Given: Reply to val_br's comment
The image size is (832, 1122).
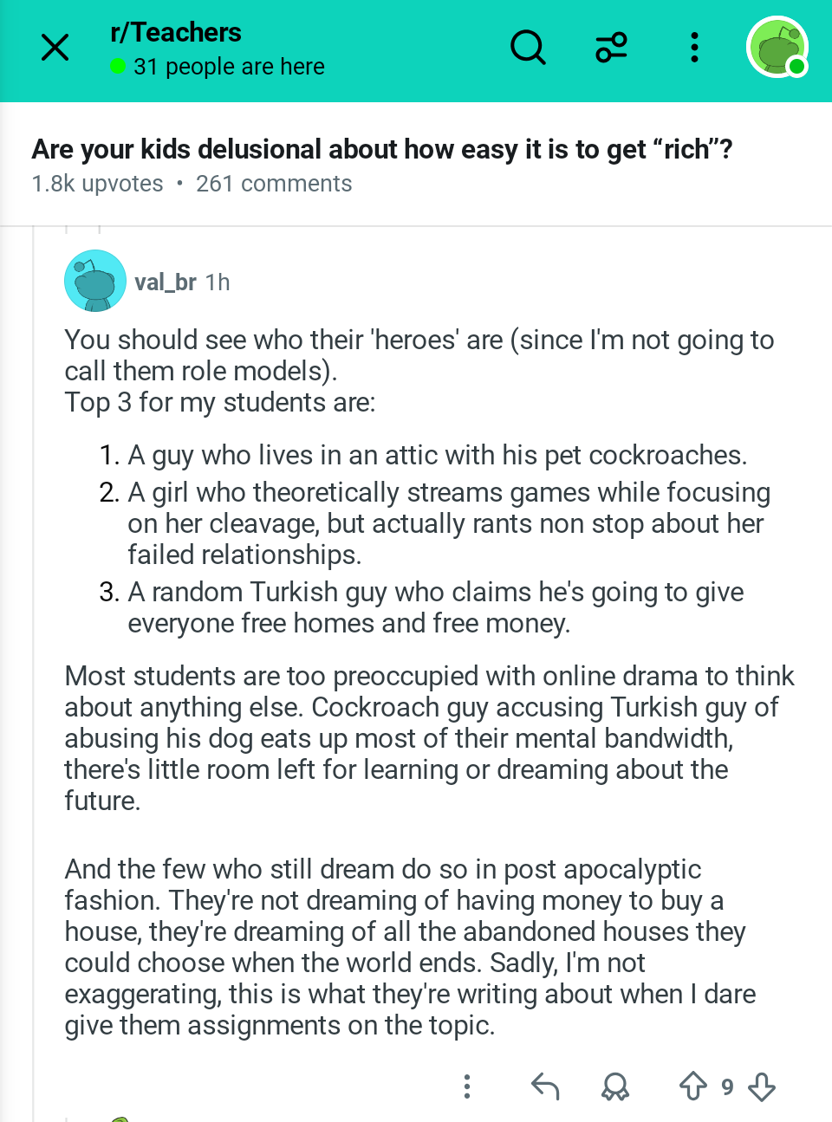Looking at the screenshot, I should tap(545, 1086).
